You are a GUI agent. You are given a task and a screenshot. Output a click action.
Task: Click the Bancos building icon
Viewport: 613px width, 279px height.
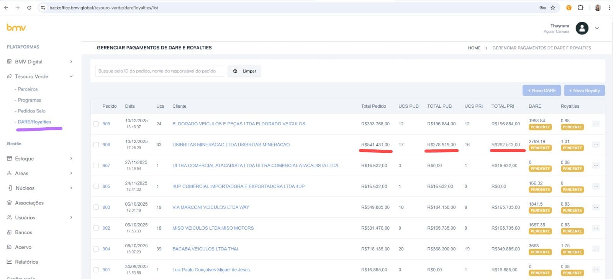click(9, 232)
